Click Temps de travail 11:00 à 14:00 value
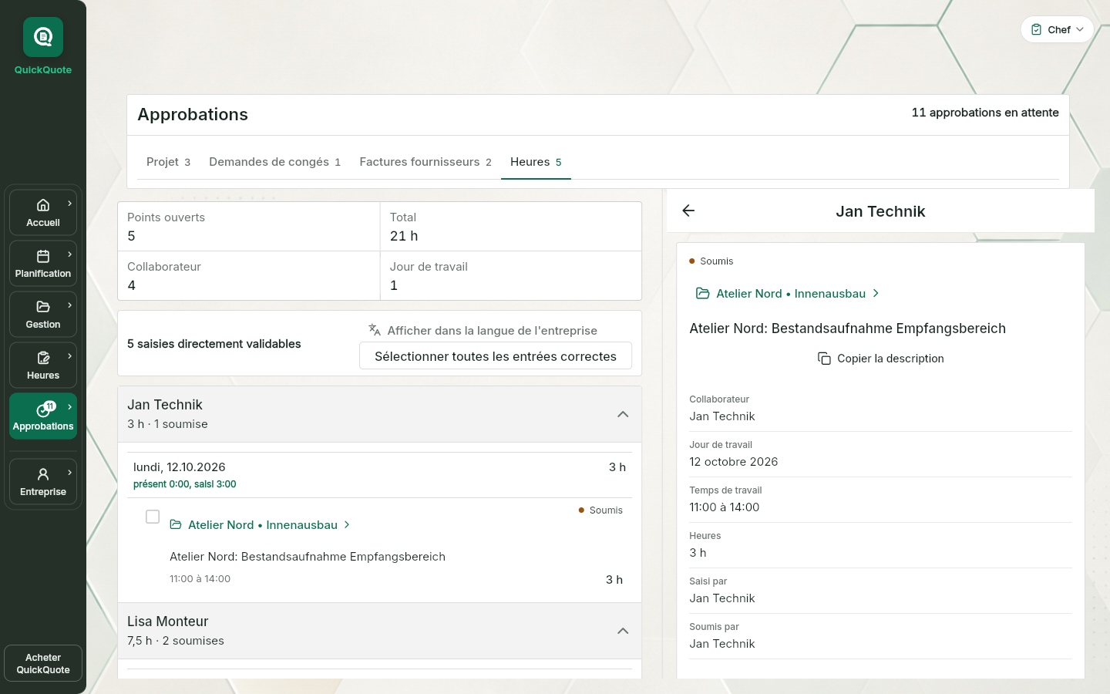The width and height of the screenshot is (1110, 694). click(725, 507)
